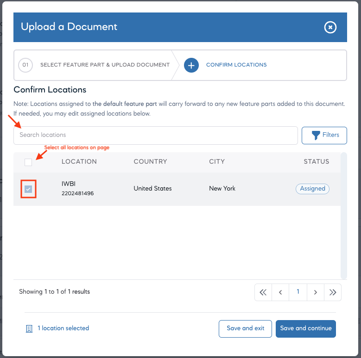Sort by the LOCATION column header
The image size is (361, 358).
pos(79,161)
